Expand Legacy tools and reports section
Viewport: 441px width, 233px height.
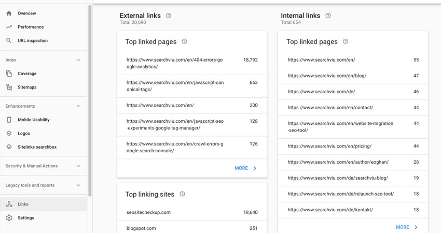pyautogui.click(x=78, y=185)
